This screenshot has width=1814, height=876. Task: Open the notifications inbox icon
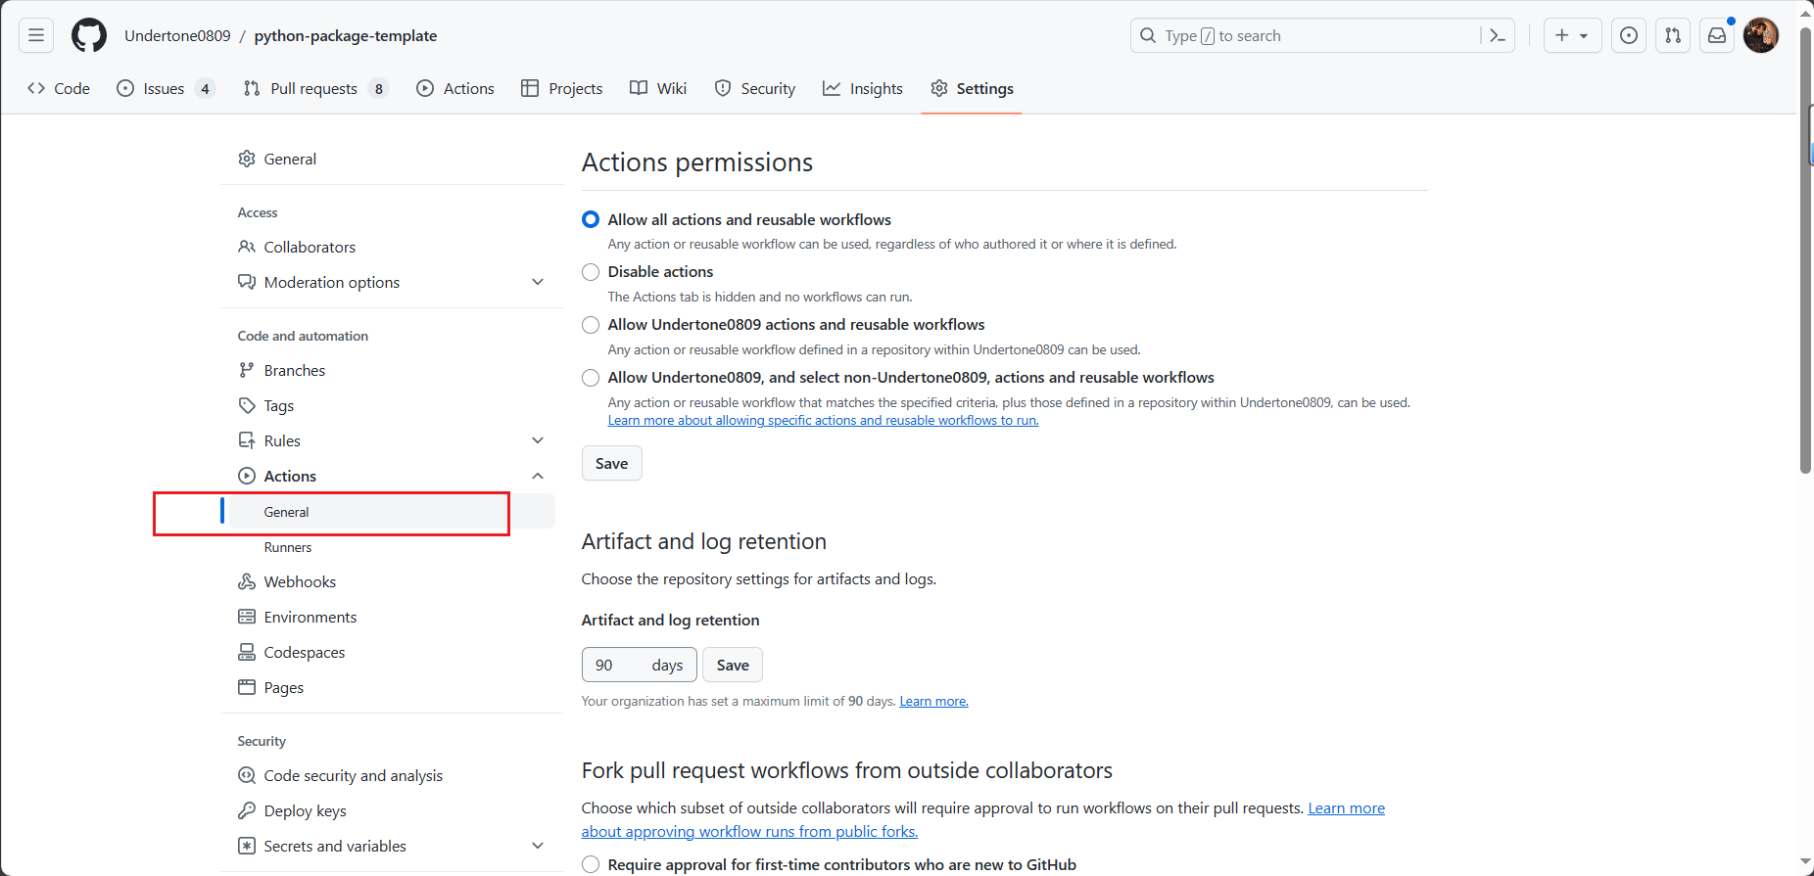[x=1717, y=35]
